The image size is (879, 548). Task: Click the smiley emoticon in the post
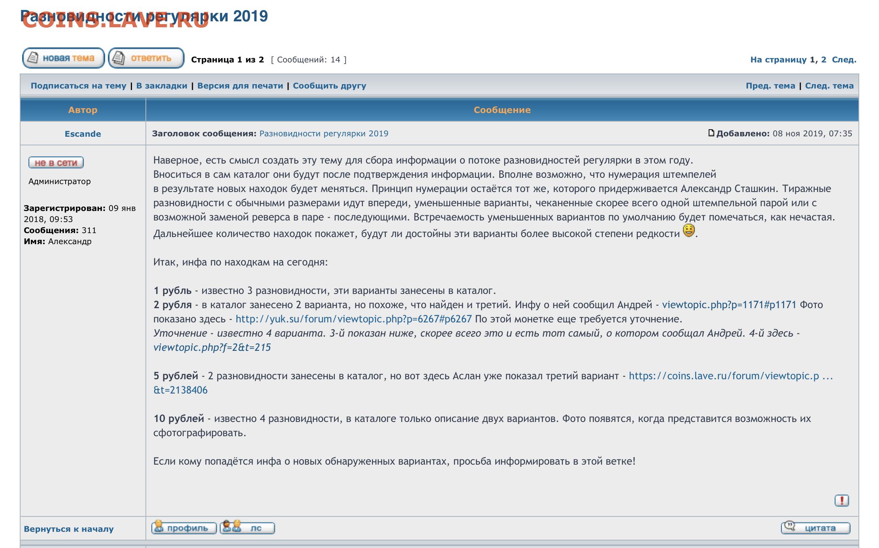point(689,230)
